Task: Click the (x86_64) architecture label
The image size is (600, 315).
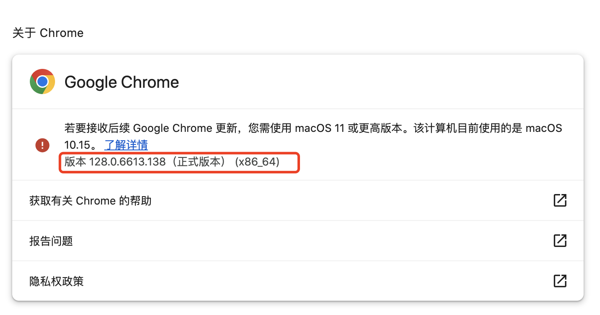Action: (x=257, y=162)
